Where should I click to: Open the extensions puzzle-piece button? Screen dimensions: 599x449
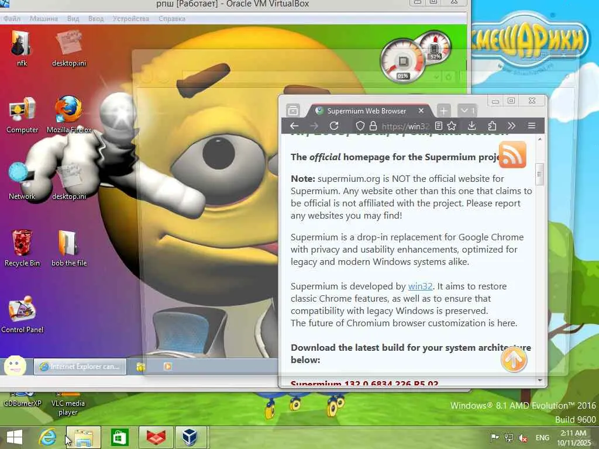tap(492, 126)
